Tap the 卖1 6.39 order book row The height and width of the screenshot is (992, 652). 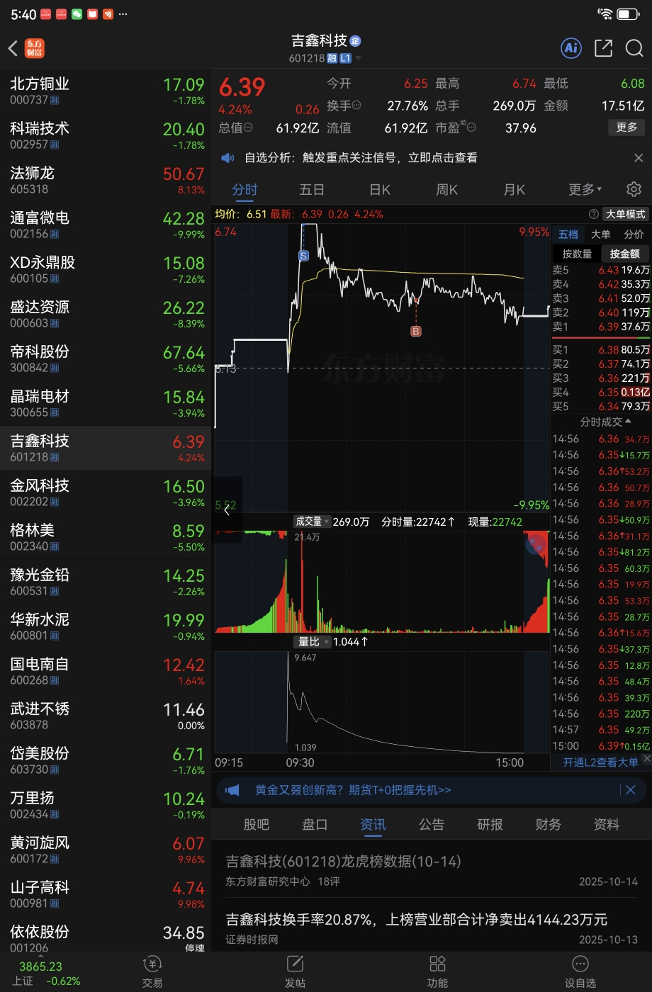coord(601,327)
